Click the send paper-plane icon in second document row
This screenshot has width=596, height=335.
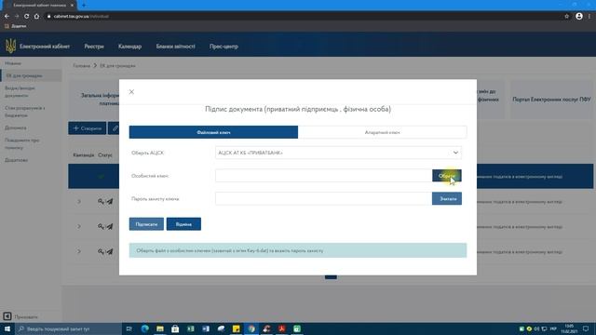tap(110, 226)
